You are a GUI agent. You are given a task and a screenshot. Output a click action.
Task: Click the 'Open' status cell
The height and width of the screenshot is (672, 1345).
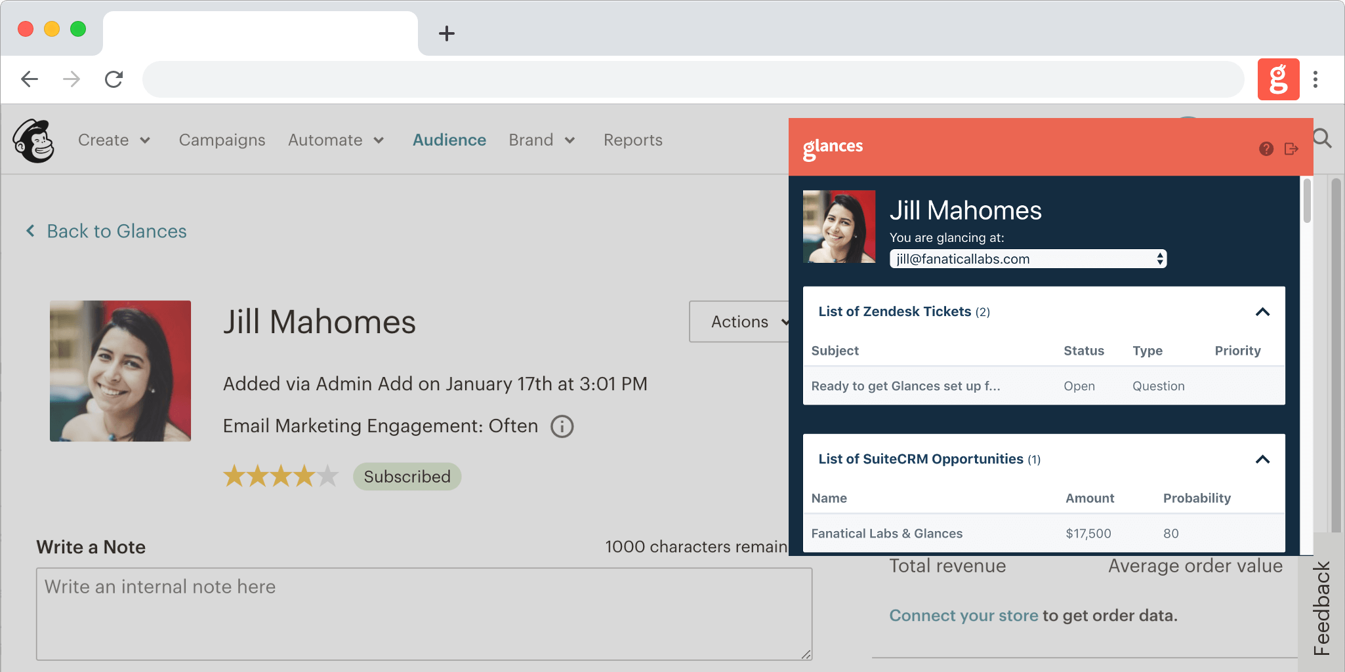(1079, 386)
